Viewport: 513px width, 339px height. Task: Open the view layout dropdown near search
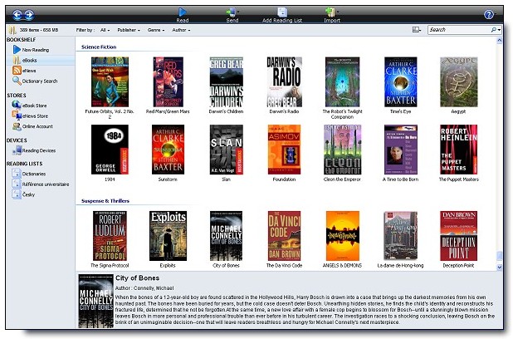tap(416, 30)
